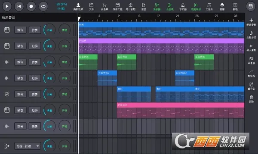258x154 pixels.
Task: Open 客服 customer service icon
Action: 222,7
